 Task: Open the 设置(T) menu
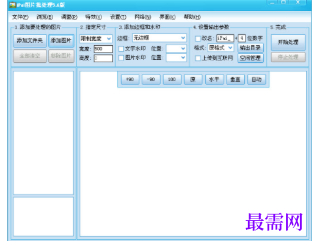tap(118, 17)
